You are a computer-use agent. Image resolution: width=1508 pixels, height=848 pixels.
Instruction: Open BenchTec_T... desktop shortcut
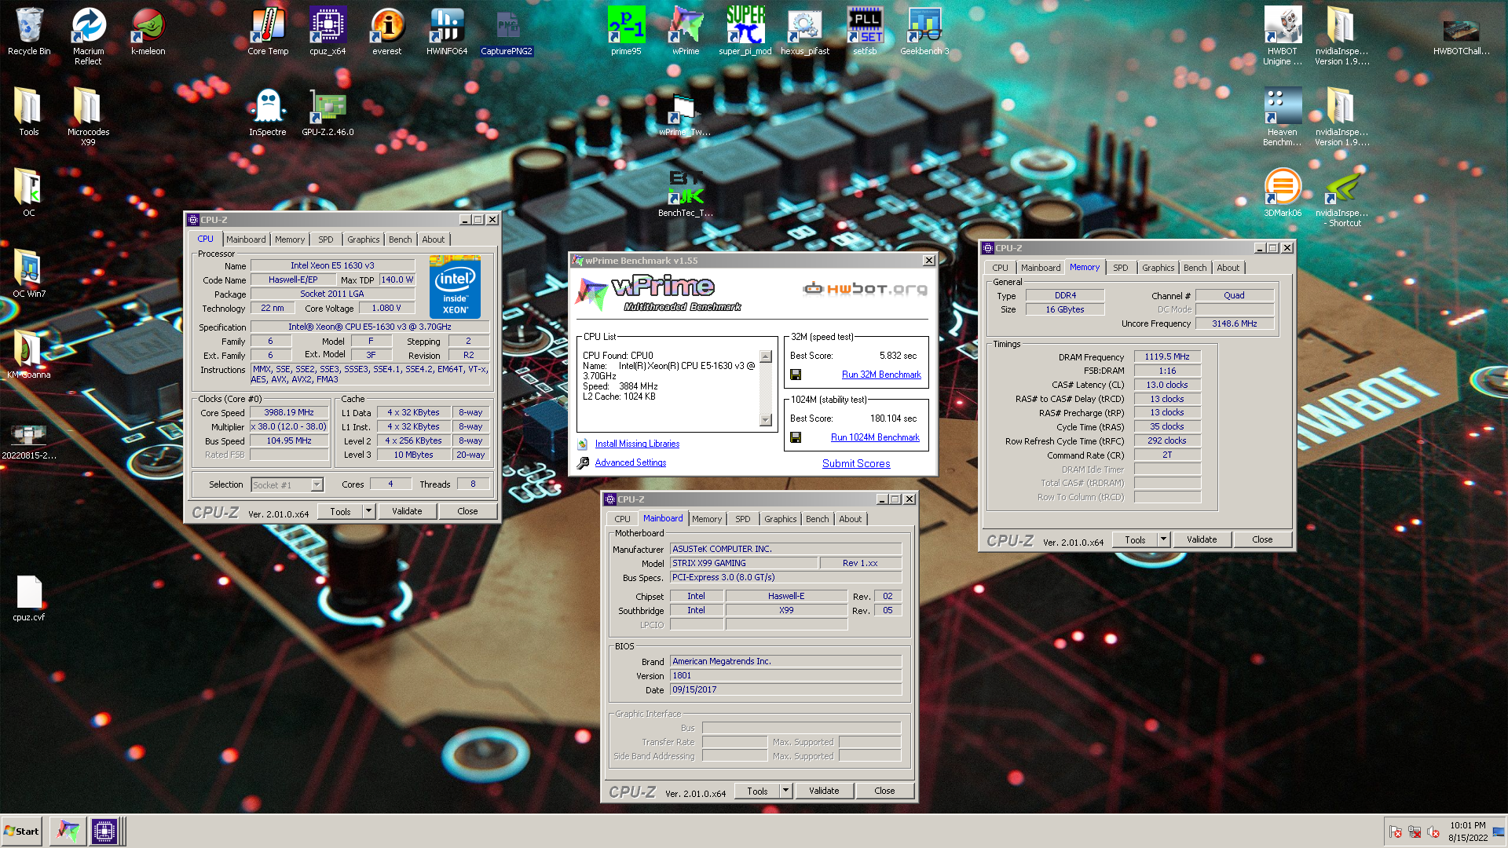click(x=686, y=193)
